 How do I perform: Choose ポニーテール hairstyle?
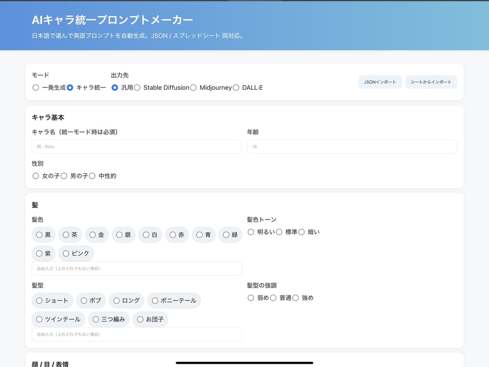tap(175, 301)
